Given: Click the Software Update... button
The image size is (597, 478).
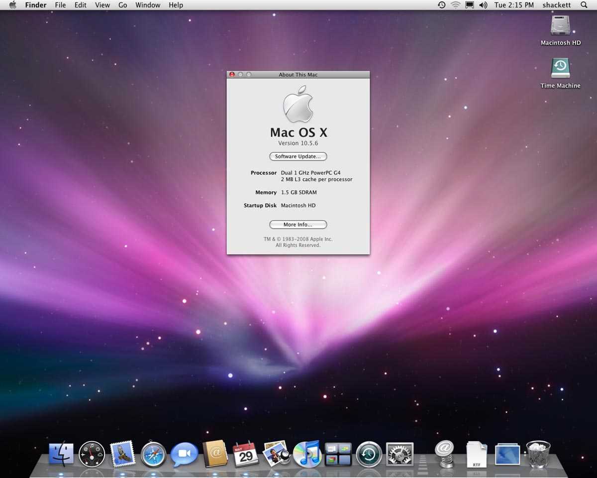Looking at the screenshot, I should click(x=298, y=156).
